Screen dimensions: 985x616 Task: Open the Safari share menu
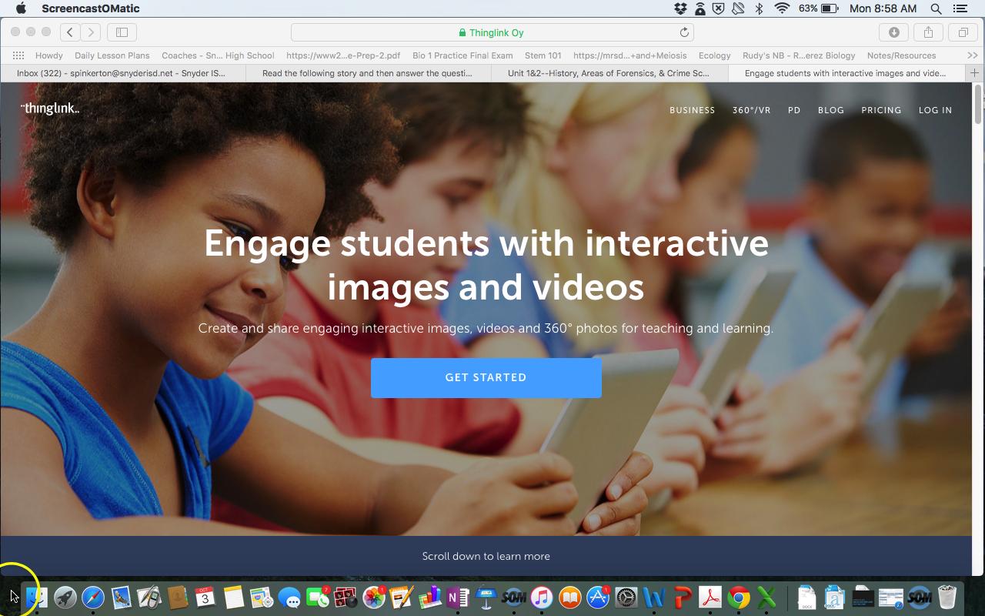pos(927,32)
